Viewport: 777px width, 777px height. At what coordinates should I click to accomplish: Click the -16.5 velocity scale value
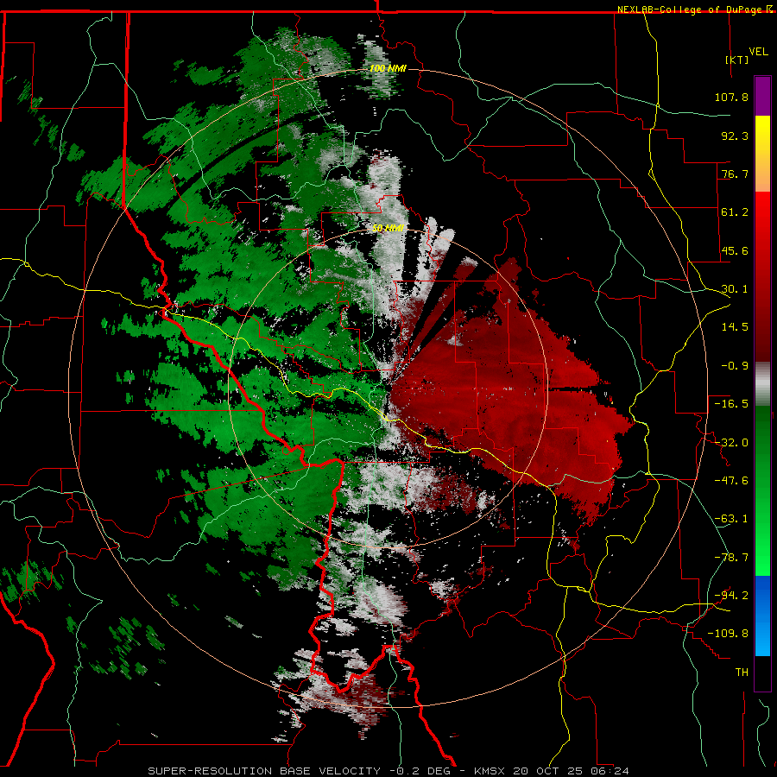click(x=731, y=404)
